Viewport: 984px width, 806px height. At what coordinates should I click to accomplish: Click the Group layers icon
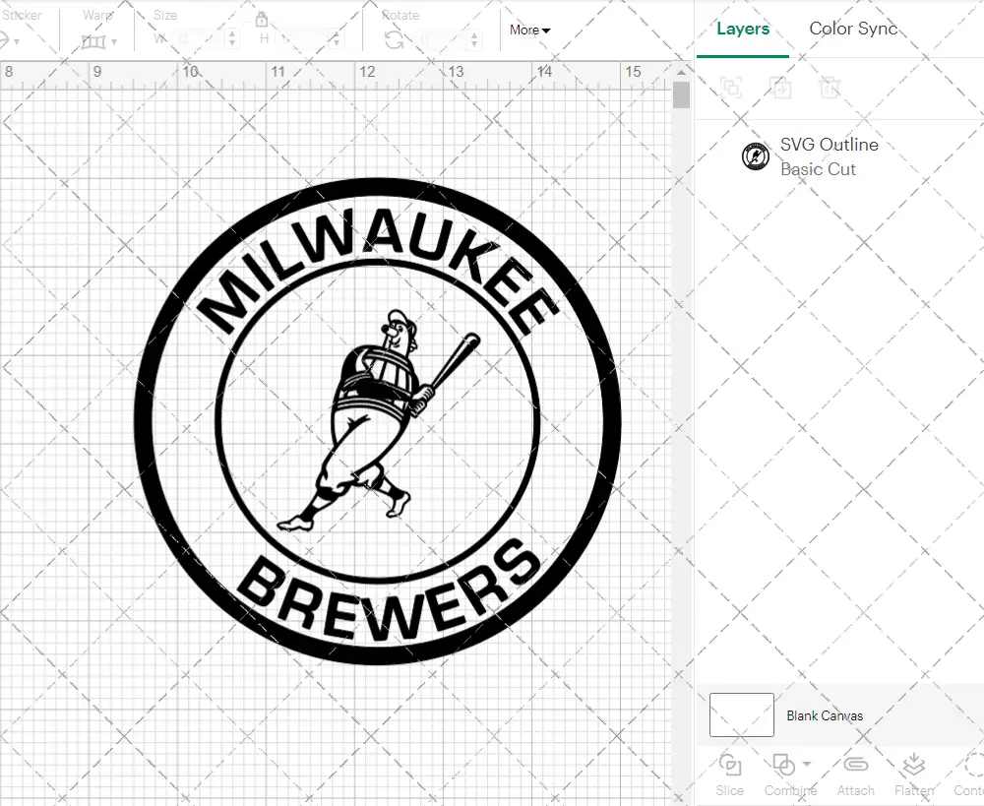tap(731, 88)
